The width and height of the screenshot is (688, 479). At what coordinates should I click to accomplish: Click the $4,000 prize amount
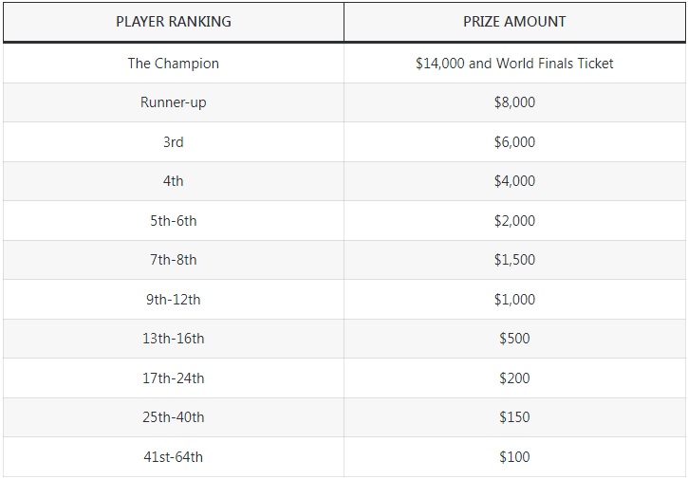pos(514,181)
